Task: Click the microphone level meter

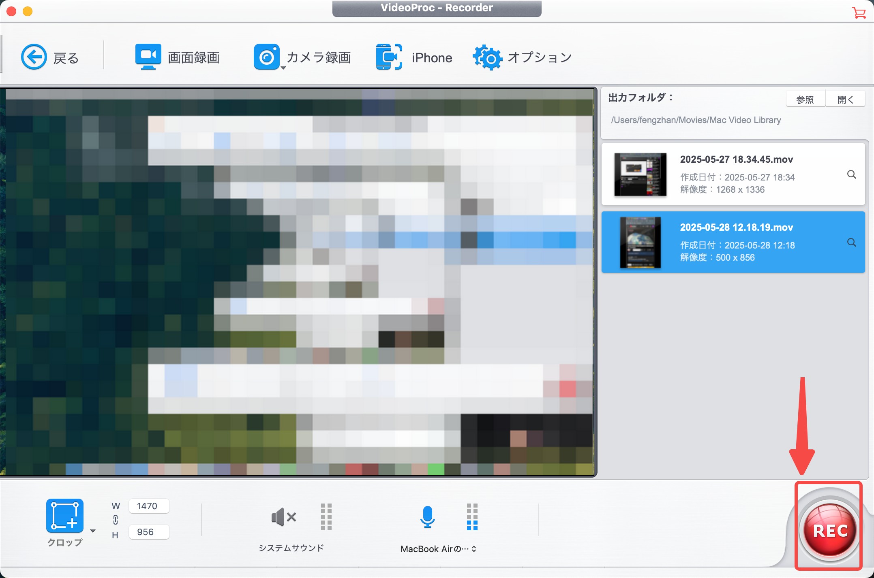Action: point(472,517)
